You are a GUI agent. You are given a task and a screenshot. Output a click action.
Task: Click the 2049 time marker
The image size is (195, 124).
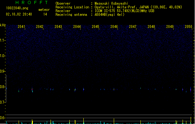point(170,27)
